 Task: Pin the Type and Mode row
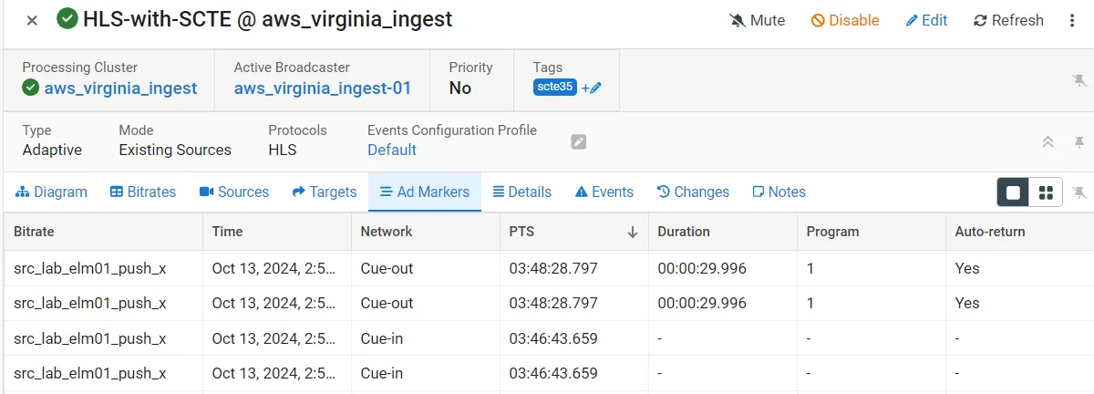[1079, 142]
